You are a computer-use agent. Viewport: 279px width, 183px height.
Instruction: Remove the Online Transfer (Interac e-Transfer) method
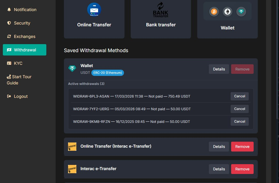(x=242, y=147)
